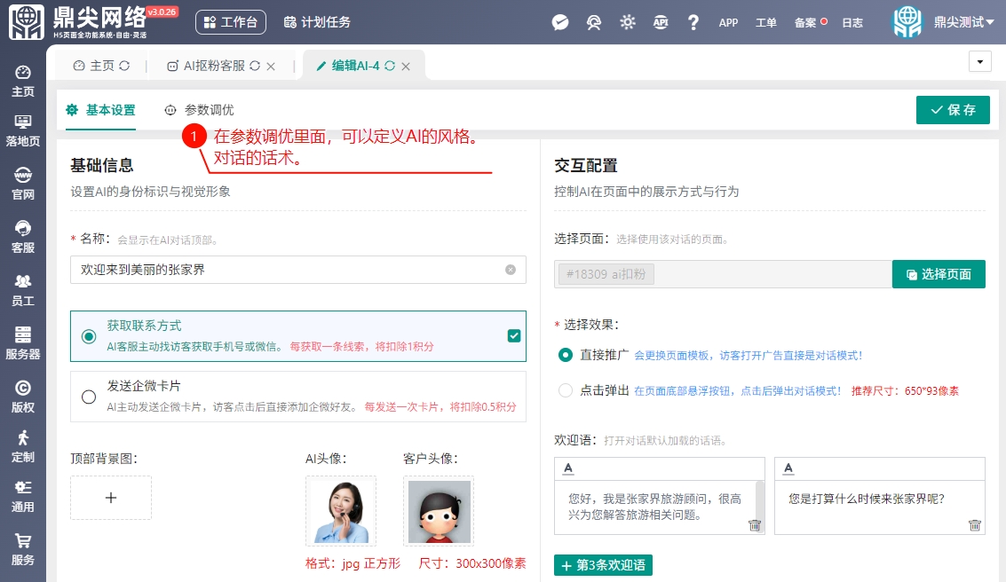This screenshot has height=582, width=1006.
Task: Open the API icon in top bar
Action: (x=661, y=22)
